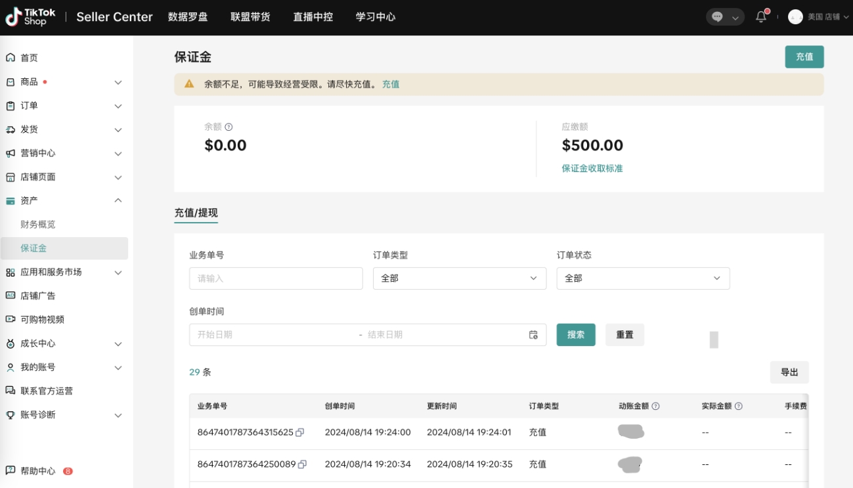
Task: Click the 商品 sidebar bag icon
Action: click(11, 82)
